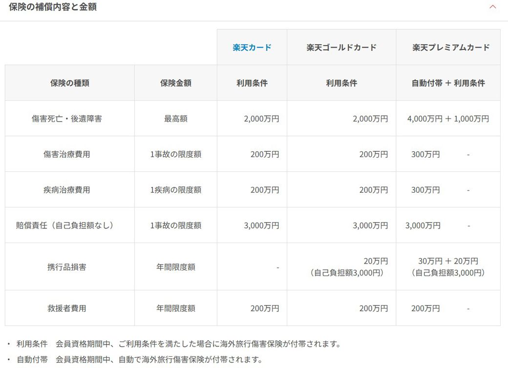
Task: Click the 賠償責任（自己負担額なし）row label
Action: [69, 225]
